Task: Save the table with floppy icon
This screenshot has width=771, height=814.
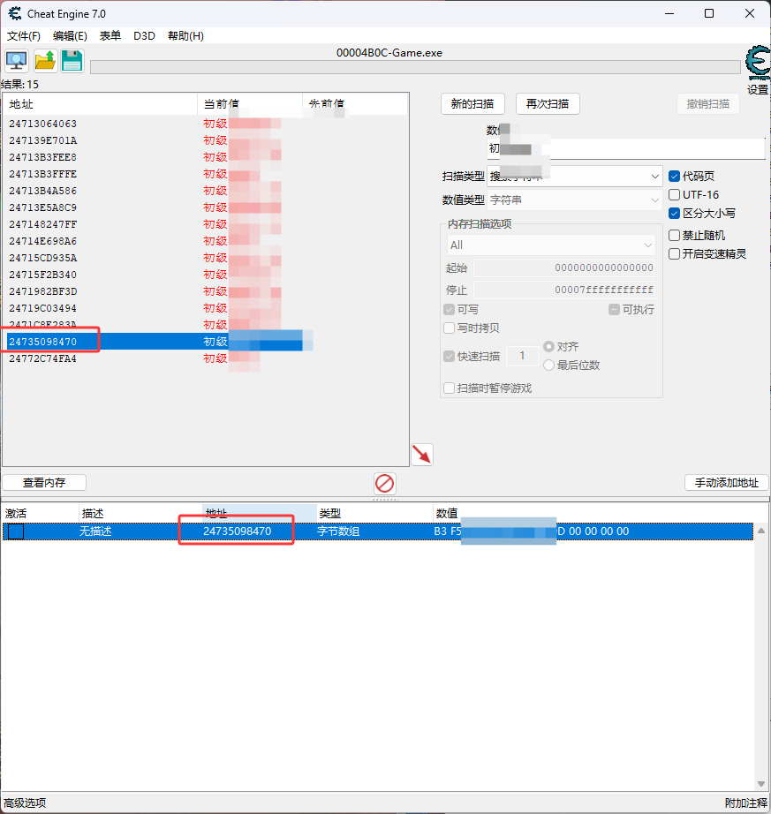Action: 72,61
